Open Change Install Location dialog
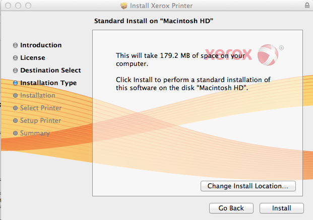 (248, 186)
